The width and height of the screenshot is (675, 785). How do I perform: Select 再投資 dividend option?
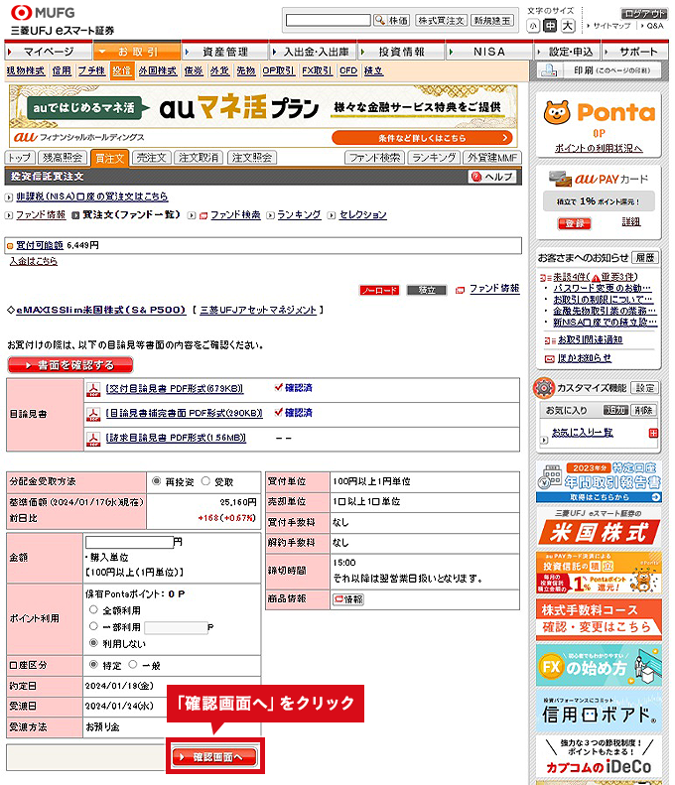(156, 481)
